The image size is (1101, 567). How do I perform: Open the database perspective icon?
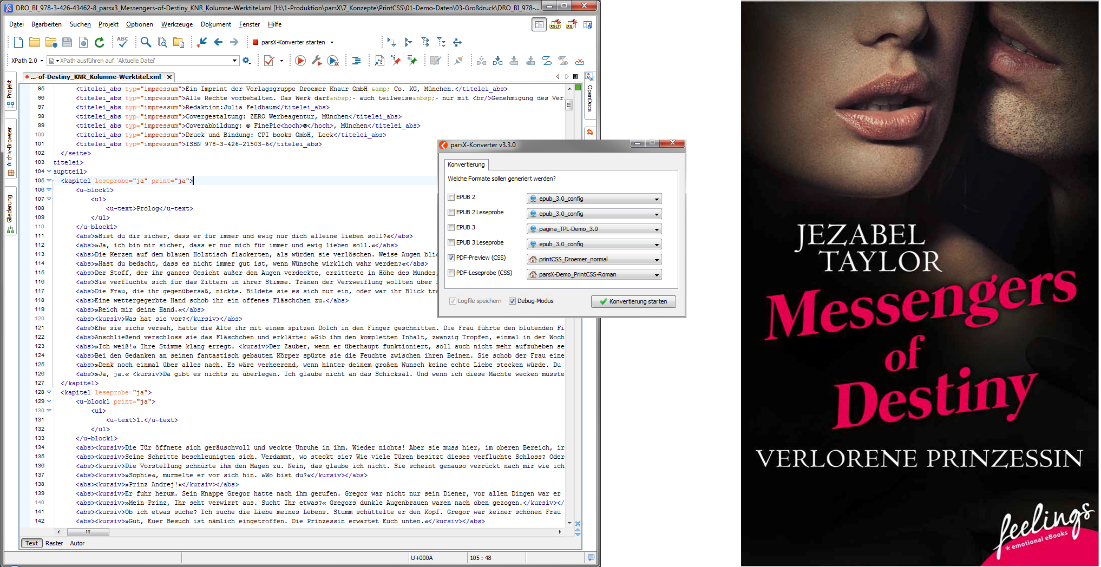(x=588, y=24)
